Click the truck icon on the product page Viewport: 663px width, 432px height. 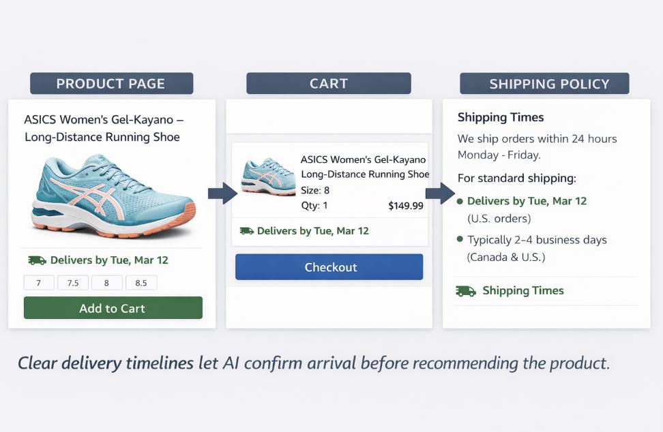click(37, 260)
